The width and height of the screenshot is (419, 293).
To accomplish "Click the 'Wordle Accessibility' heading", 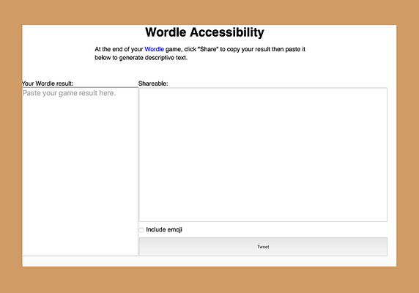I will pos(204,32).
